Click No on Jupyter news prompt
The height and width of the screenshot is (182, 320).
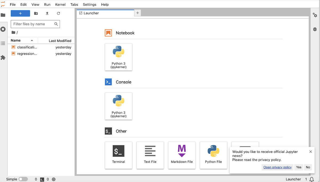[x=308, y=167]
